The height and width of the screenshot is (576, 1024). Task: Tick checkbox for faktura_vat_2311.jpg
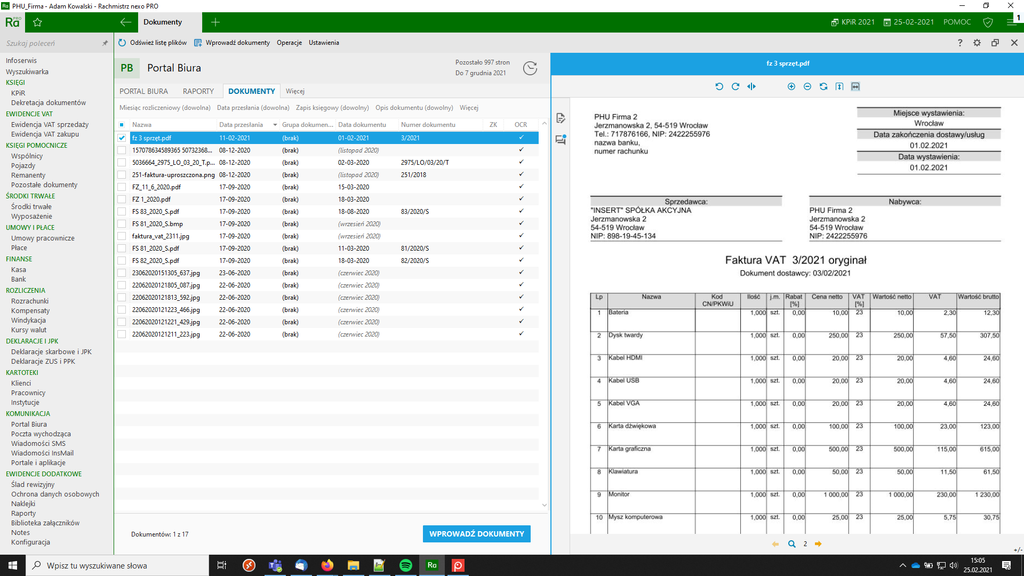click(x=122, y=236)
